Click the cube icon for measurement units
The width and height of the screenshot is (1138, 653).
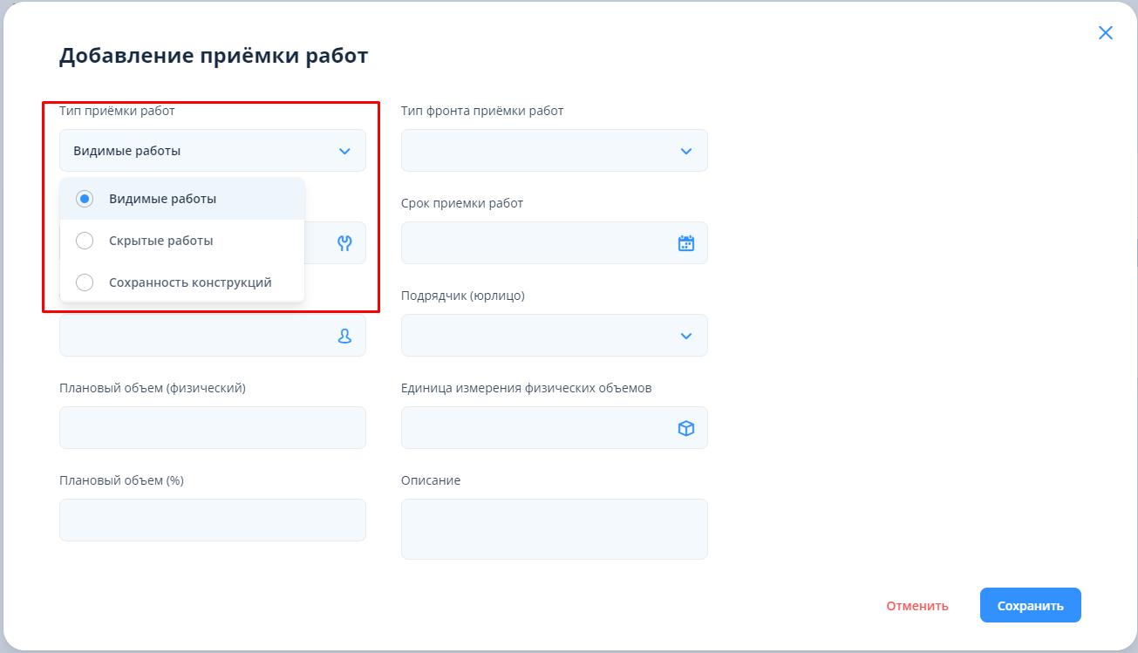pyautogui.click(x=686, y=428)
